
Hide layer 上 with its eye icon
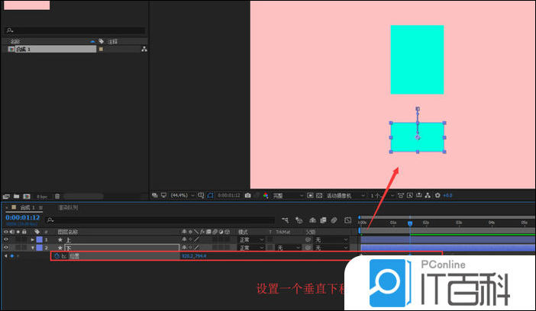coord(6,239)
